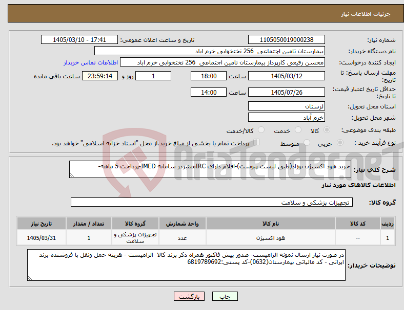
Task: Click the buyer organization name field
Action: [x=210, y=51]
